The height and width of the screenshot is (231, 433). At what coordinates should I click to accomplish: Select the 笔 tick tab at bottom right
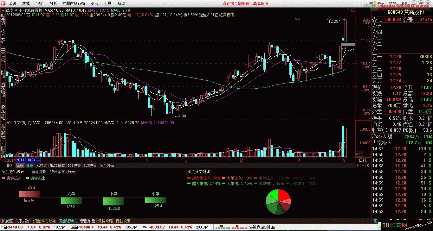(x=374, y=221)
